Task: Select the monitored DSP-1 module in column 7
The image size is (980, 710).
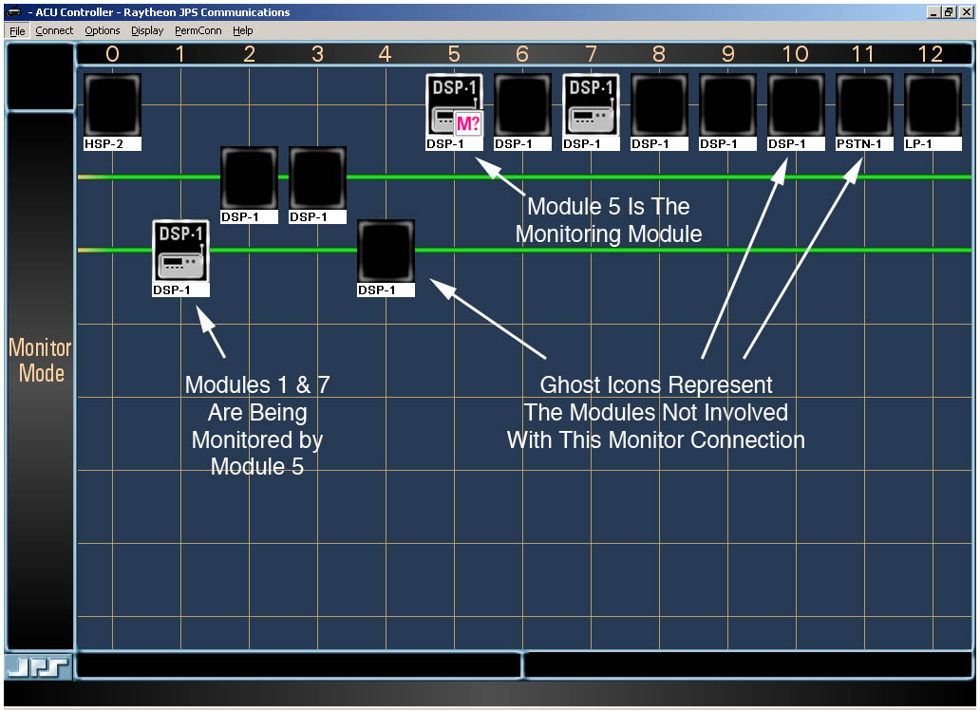Action: (591, 105)
